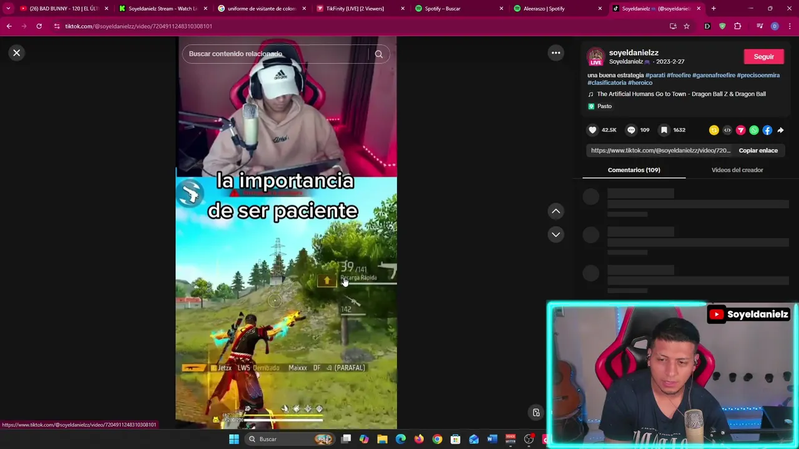Open the #heroico hashtag
Screen dimensions: 799x449
point(640,83)
